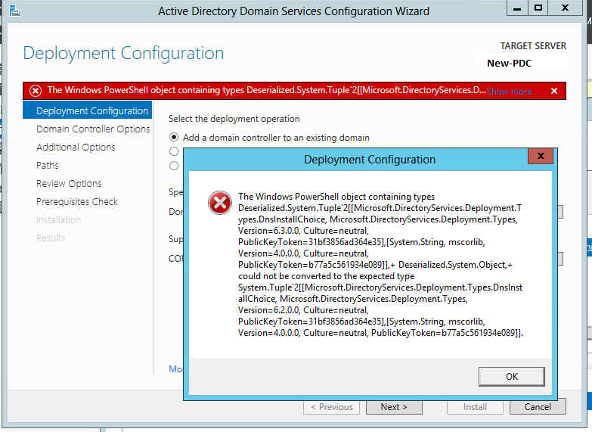Close the Deployment Configuration dialog with its X

(x=541, y=156)
